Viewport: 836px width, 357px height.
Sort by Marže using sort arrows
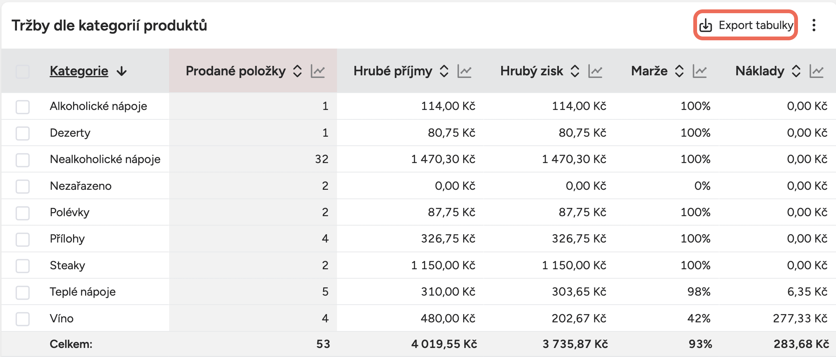[x=679, y=71]
